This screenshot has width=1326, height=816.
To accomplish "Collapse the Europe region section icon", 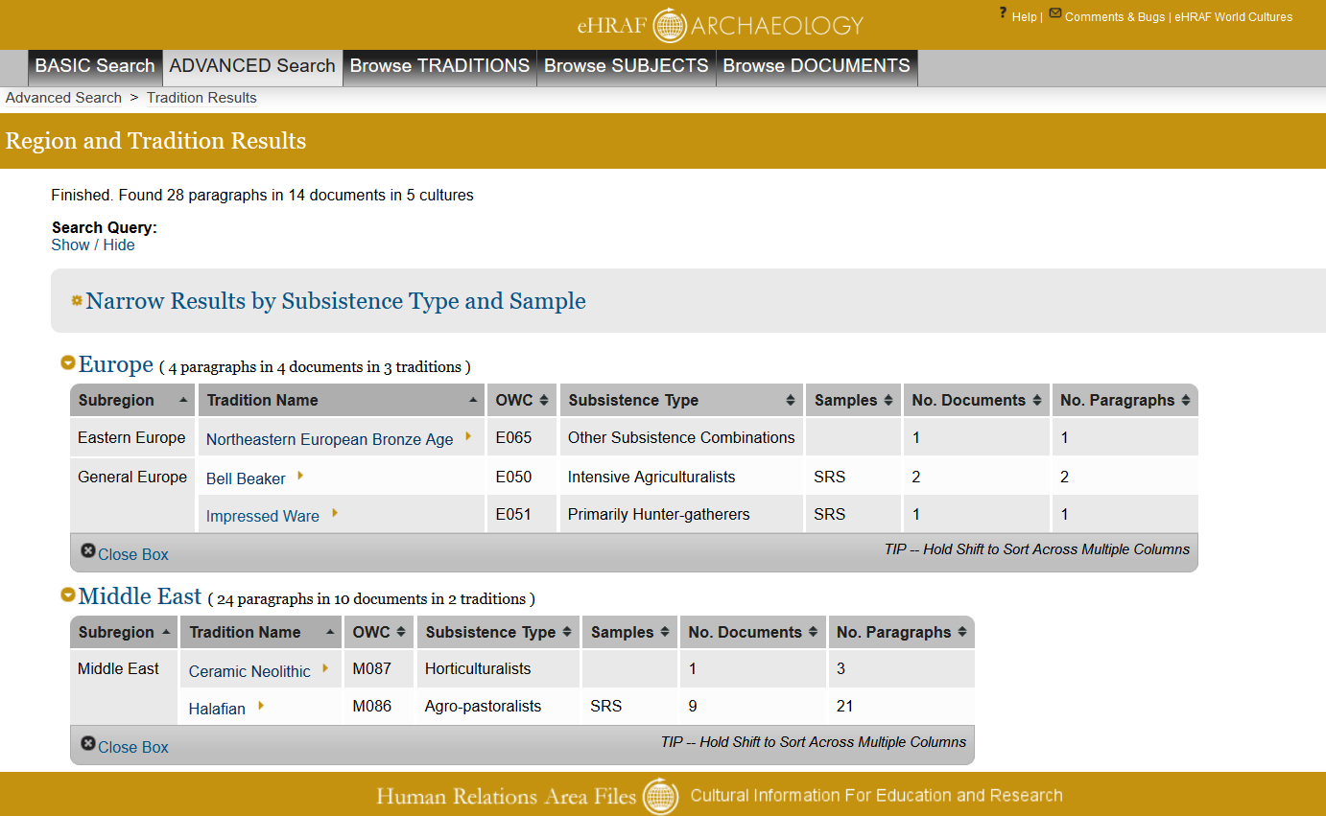I will 68,362.
